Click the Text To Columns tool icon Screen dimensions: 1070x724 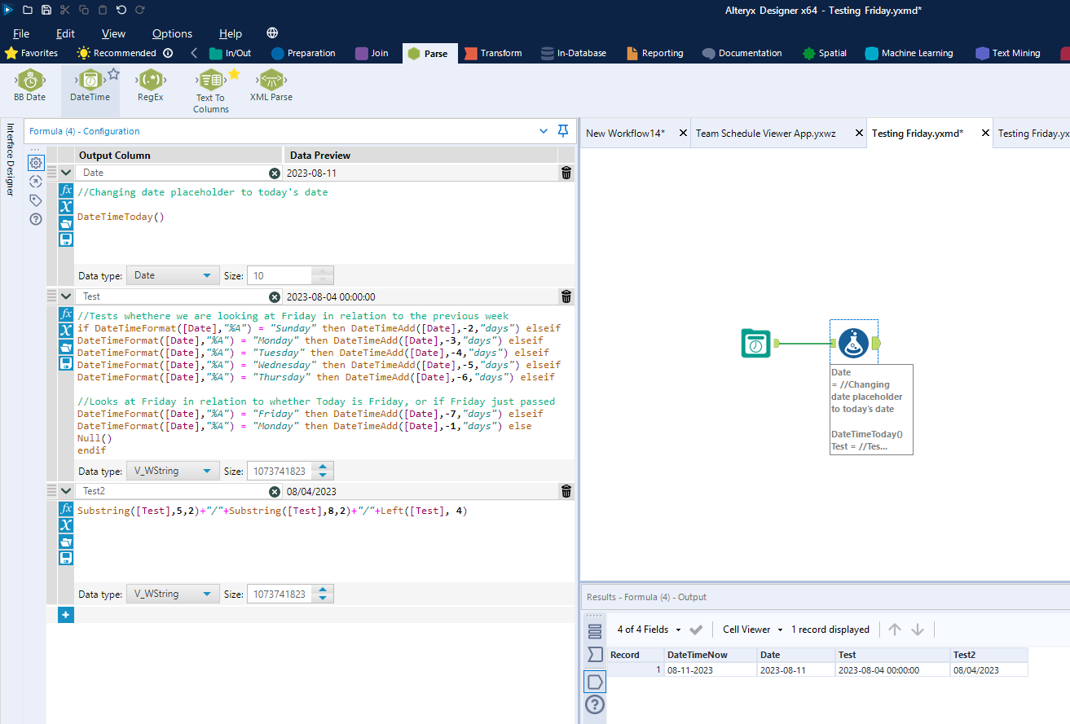pos(211,80)
